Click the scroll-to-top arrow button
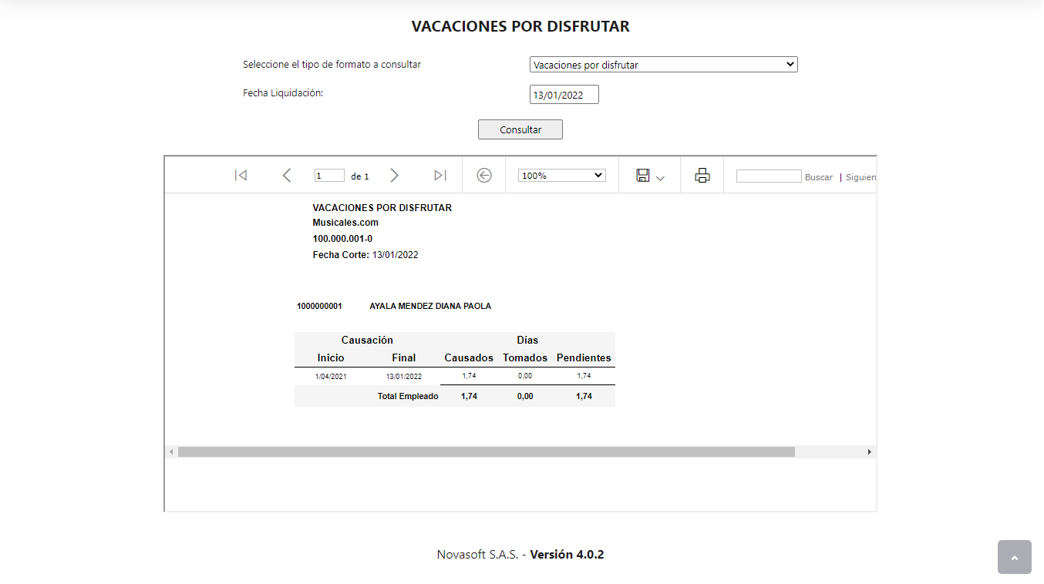1044x584 pixels. coord(1014,556)
